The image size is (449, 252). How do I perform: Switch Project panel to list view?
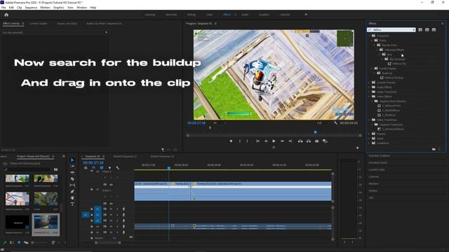click(12, 243)
